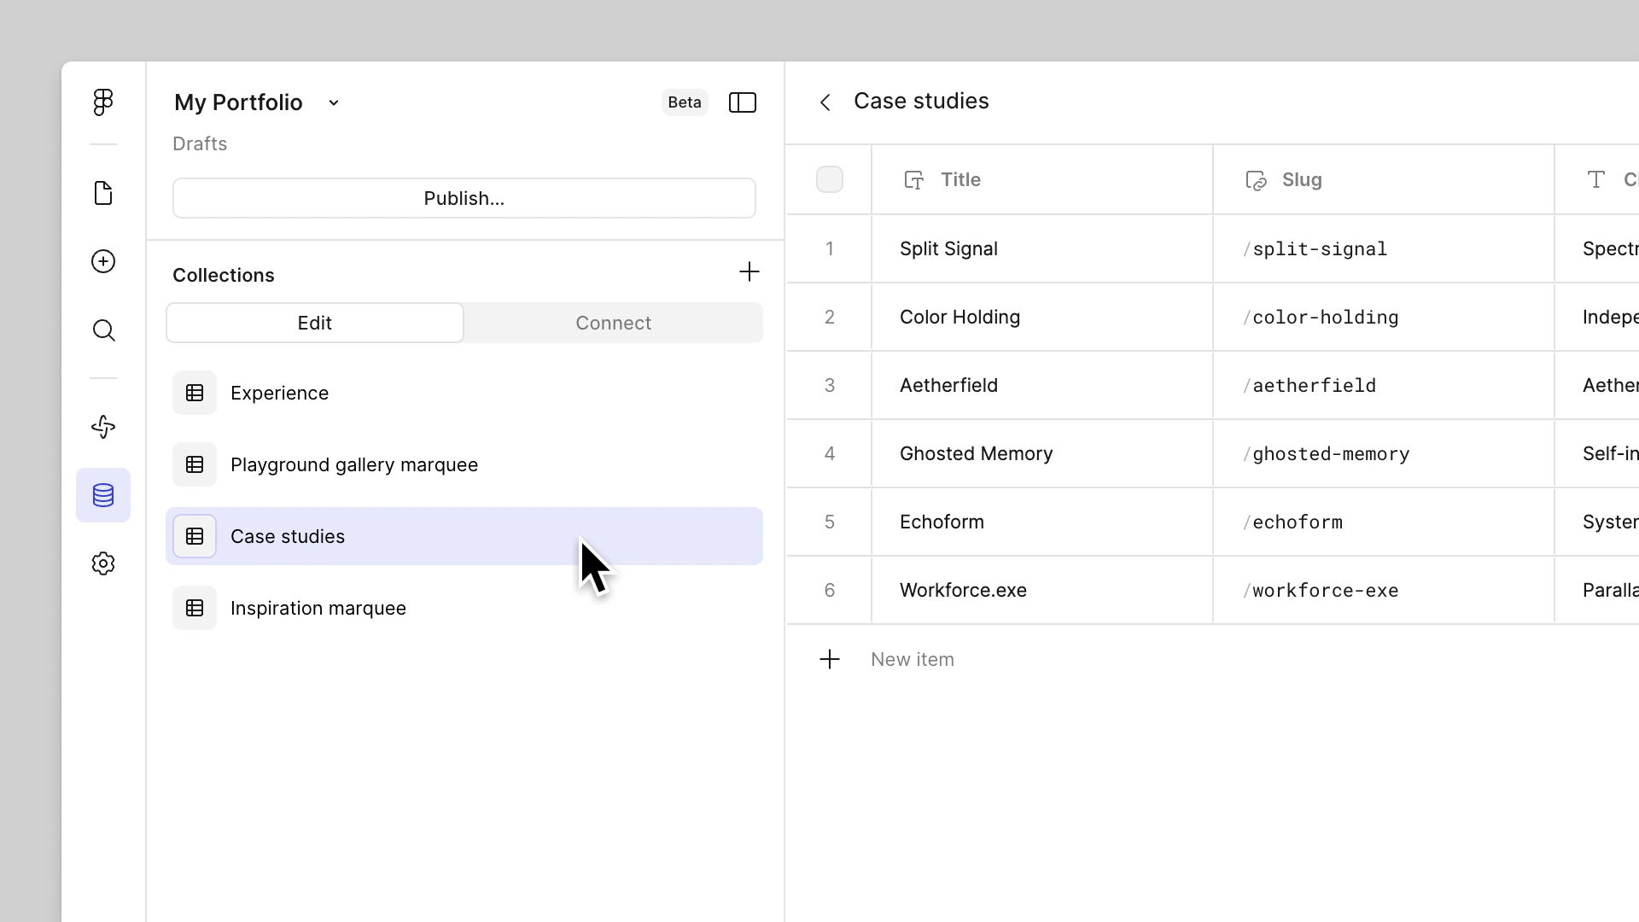
Task: Open search from the sidebar
Action: point(102,330)
